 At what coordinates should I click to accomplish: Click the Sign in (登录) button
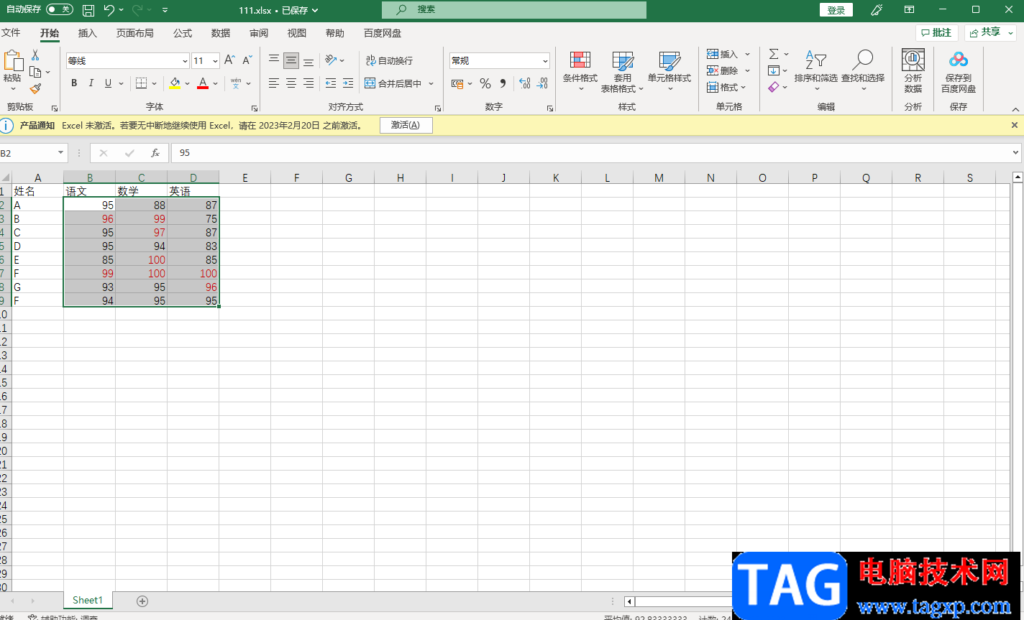click(836, 10)
